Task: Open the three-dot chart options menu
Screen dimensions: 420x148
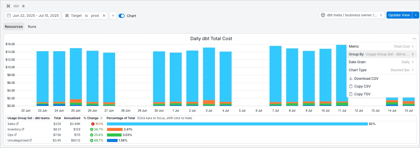Action: tap(414, 39)
